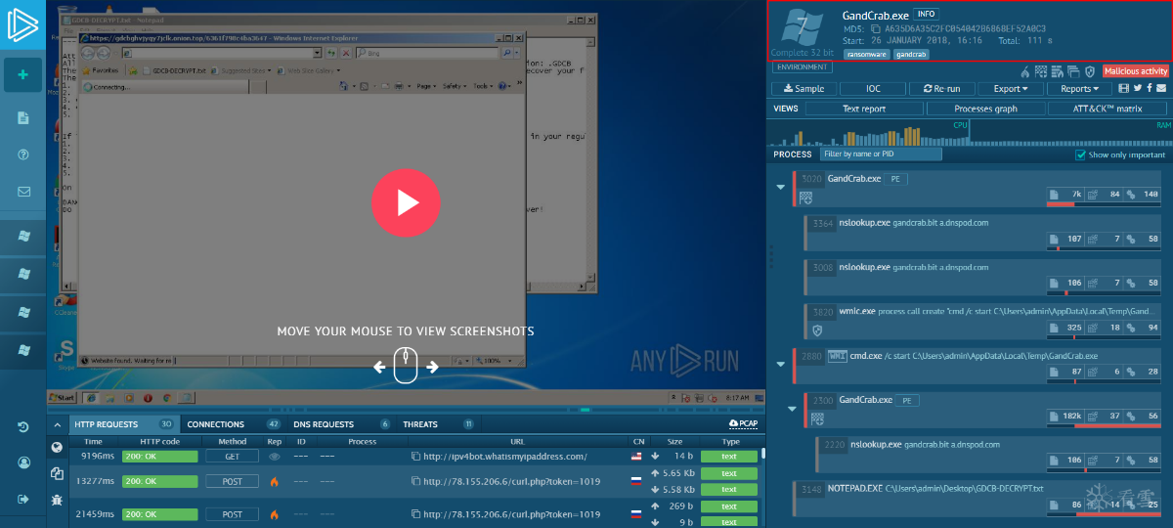Select the nslookup.exe 2220 process row
1173x528 pixels.
click(x=990, y=454)
